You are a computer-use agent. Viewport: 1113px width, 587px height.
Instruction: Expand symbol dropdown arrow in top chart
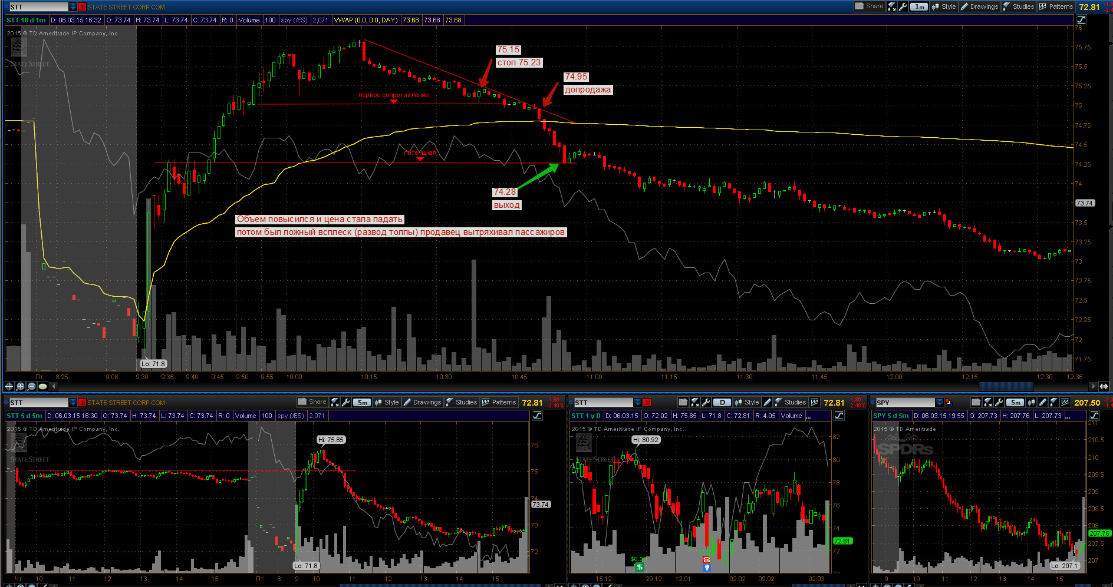73,7
